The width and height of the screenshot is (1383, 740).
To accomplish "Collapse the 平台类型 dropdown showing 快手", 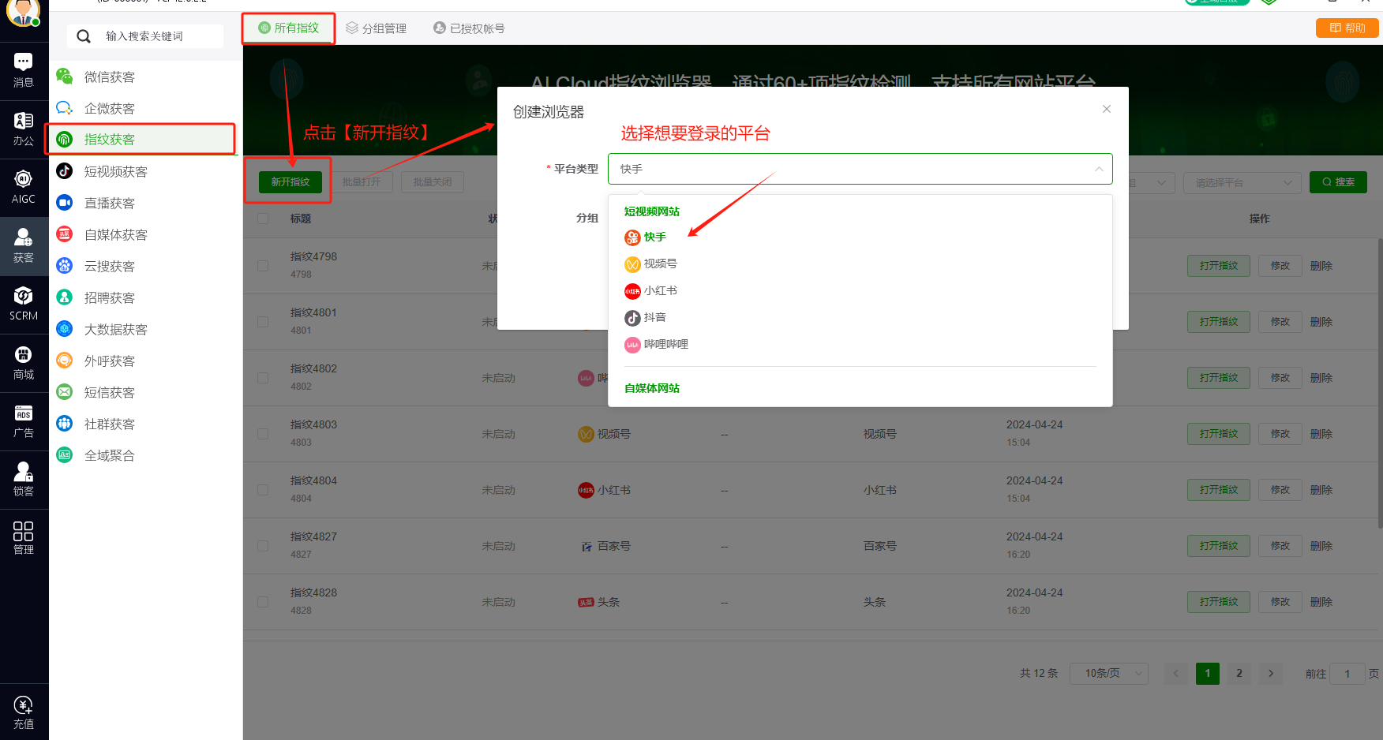I will pos(860,169).
